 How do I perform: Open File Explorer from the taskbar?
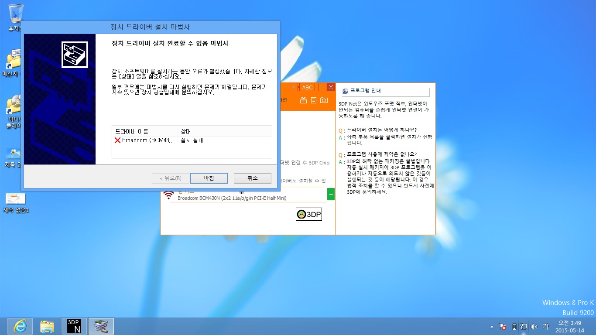[x=47, y=326]
